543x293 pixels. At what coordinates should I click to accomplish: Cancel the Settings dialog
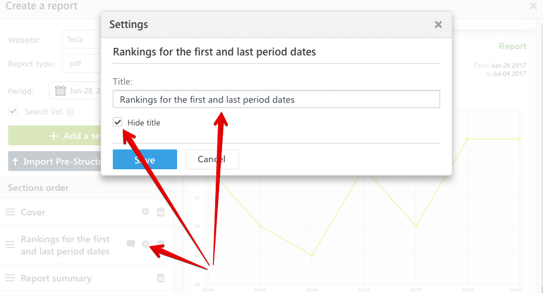[212, 159]
